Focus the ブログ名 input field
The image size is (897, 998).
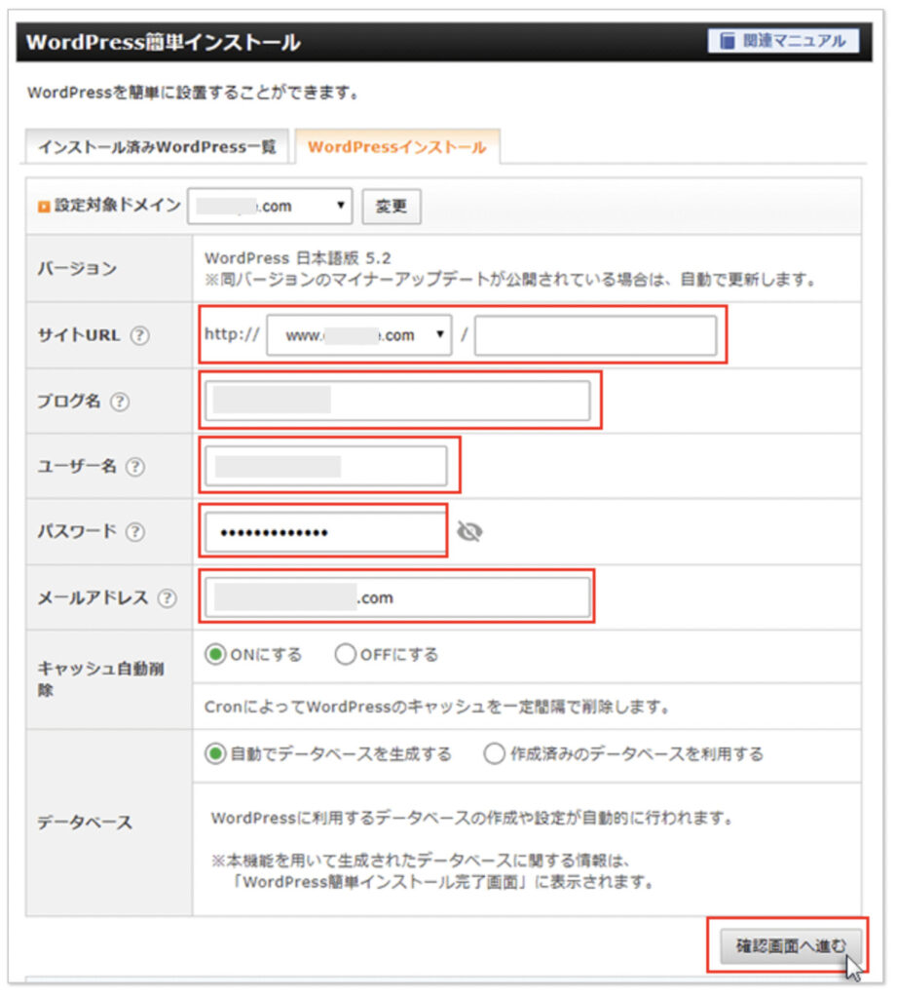(x=397, y=401)
